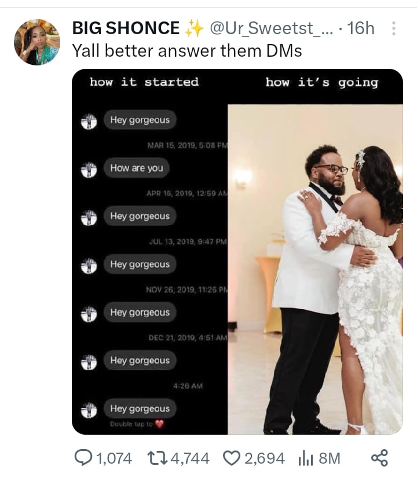Select the tweet text about answering DMs

click(x=186, y=51)
